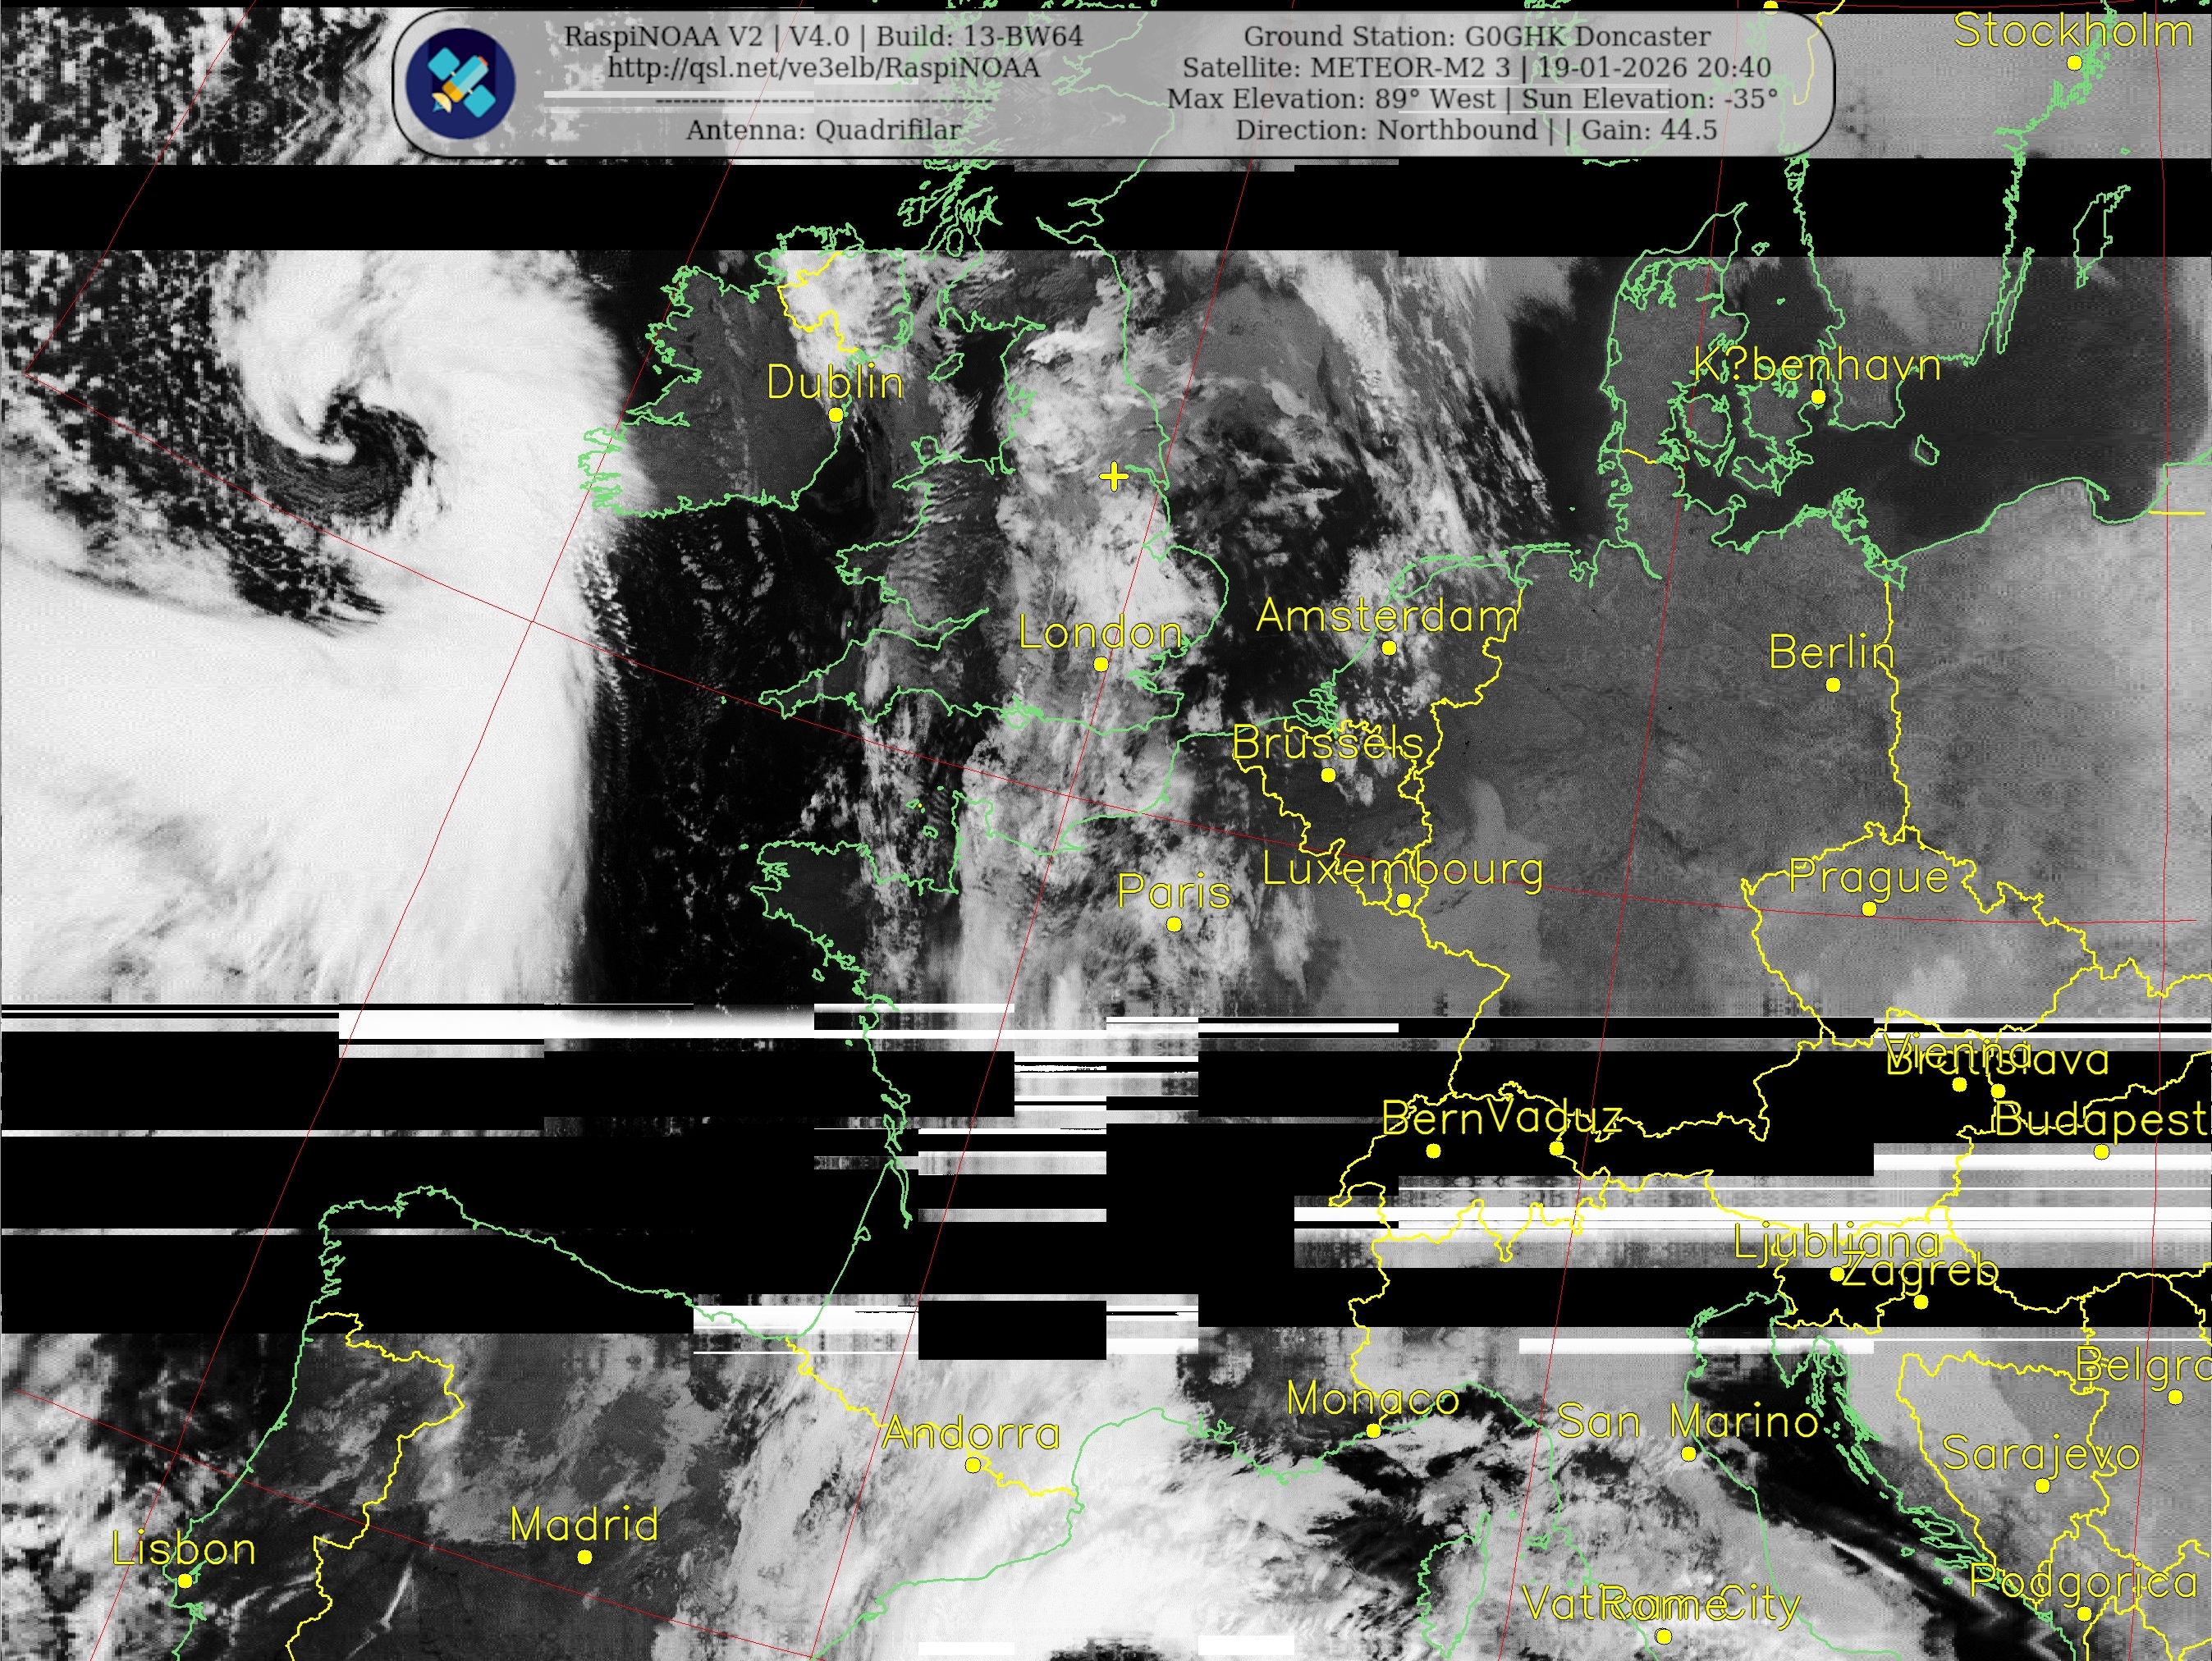Click the Amsterdam city label
This screenshot has height=1661, width=2212.
[1387, 616]
